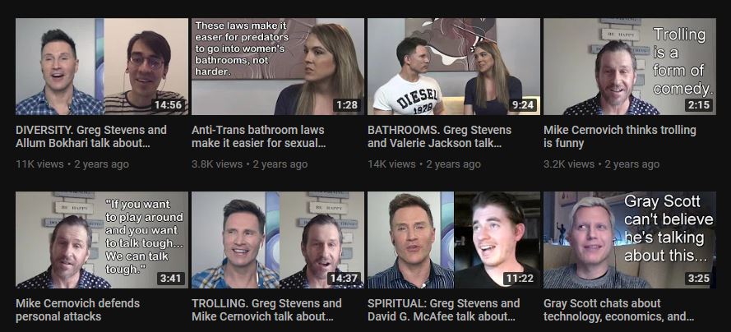This screenshot has width=731, height=332.
Task: Open the 'Trolling is a form of comedy' thumbnail
Action: pos(630,67)
